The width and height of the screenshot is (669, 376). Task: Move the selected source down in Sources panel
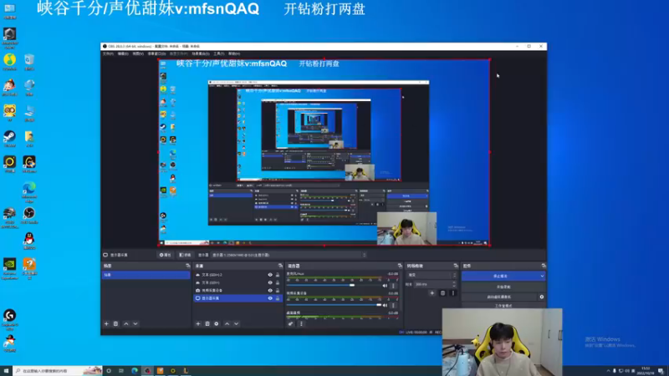(x=237, y=323)
